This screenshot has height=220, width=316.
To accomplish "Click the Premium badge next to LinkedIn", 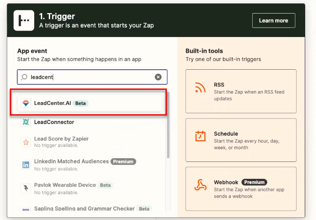I will point(123,161).
